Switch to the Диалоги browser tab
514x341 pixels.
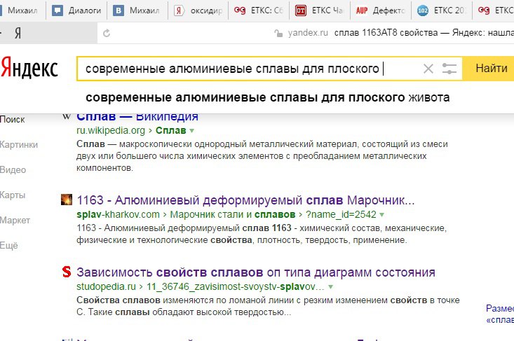tap(76, 11)
